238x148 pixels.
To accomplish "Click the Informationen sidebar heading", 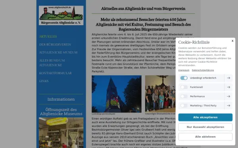I will [x=61, y=99].
